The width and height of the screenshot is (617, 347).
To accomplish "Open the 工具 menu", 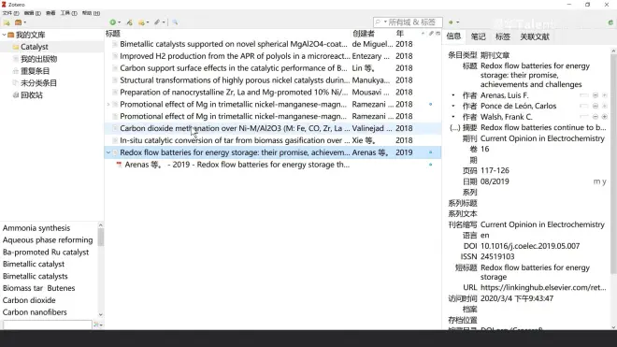I will (68, 13).
